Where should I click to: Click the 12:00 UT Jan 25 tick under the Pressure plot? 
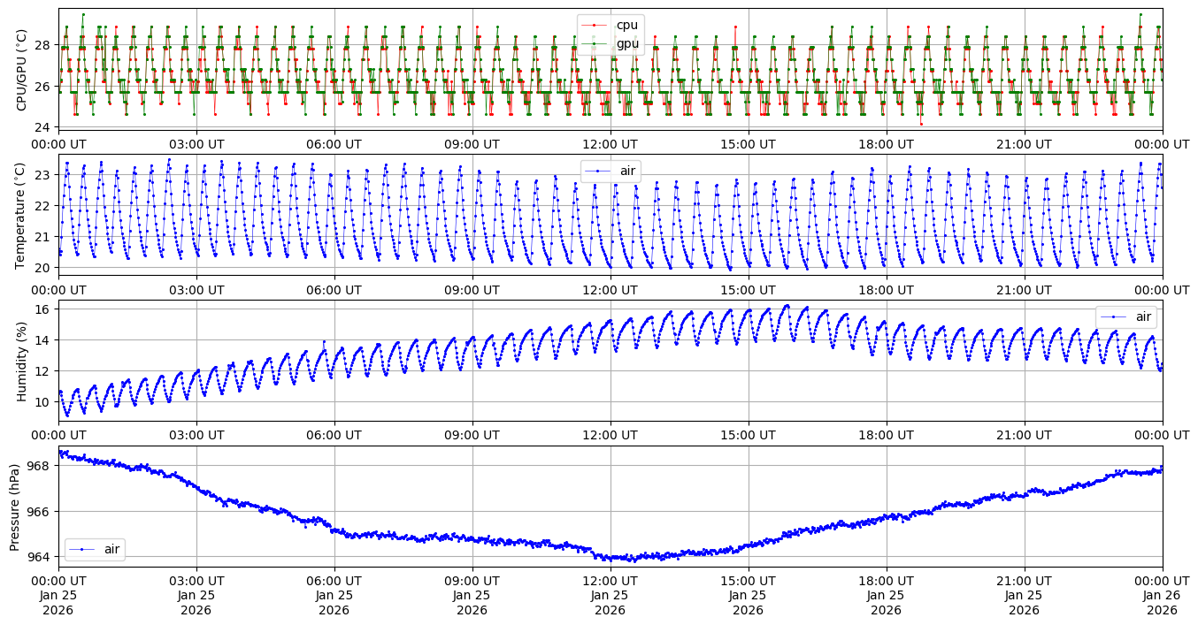click(610, 595)
